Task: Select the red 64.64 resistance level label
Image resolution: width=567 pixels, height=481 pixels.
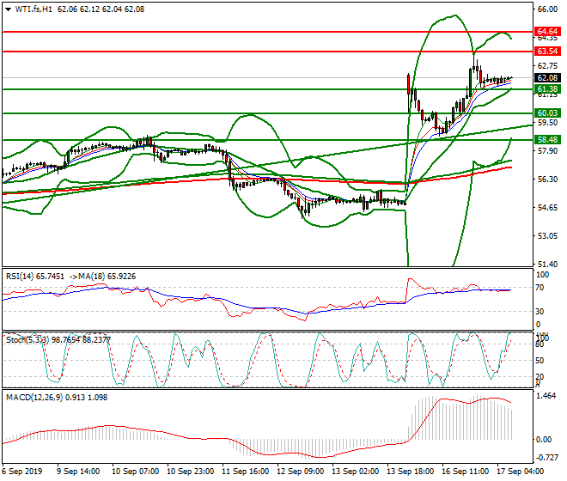Action: pyautogui.click(x=547, y=31)
